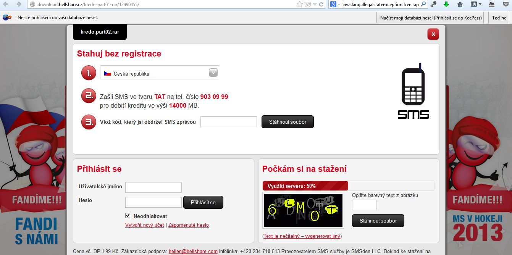512x255 pixels.
Task: Click the SMS code input field
Action: click(x=228, y=122)
